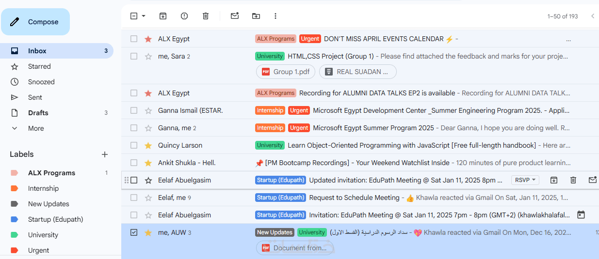Image resolution: width=599 pixels, height=259 pixels.
Task: Uncheck the me, AUW email checkbox
Action: tap(134, 232)
